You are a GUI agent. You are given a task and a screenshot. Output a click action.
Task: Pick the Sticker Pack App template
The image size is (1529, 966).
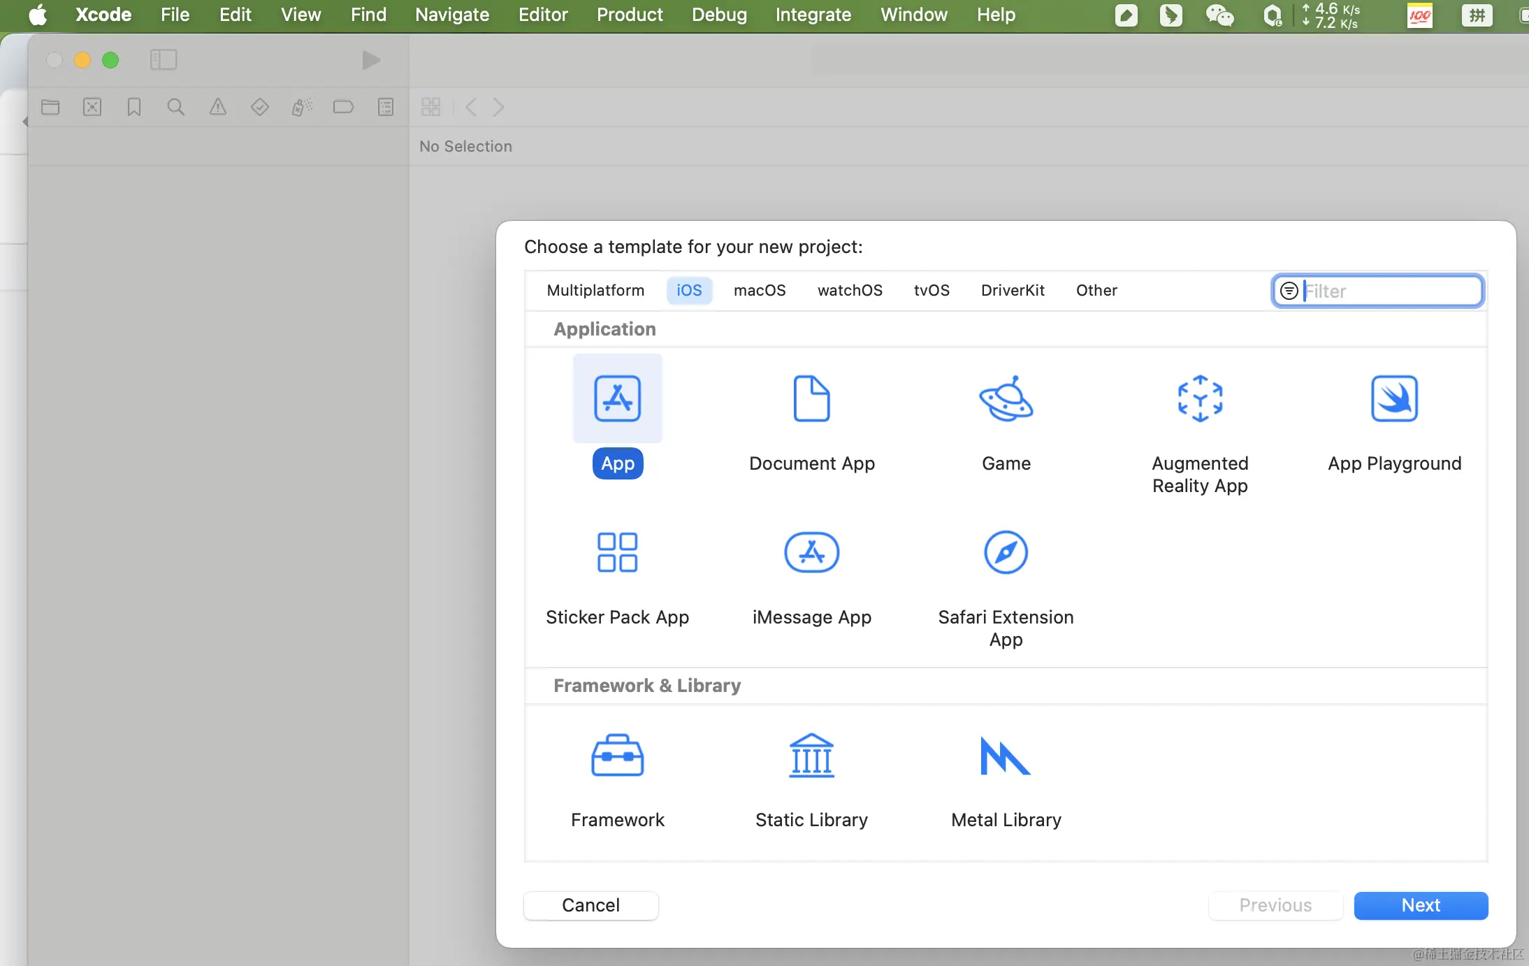tap(617, 553)
